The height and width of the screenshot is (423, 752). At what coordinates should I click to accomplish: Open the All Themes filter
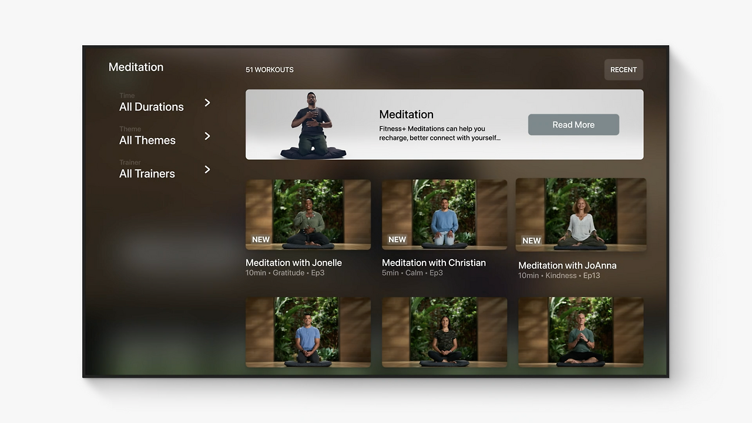click(x=164, y=136)
